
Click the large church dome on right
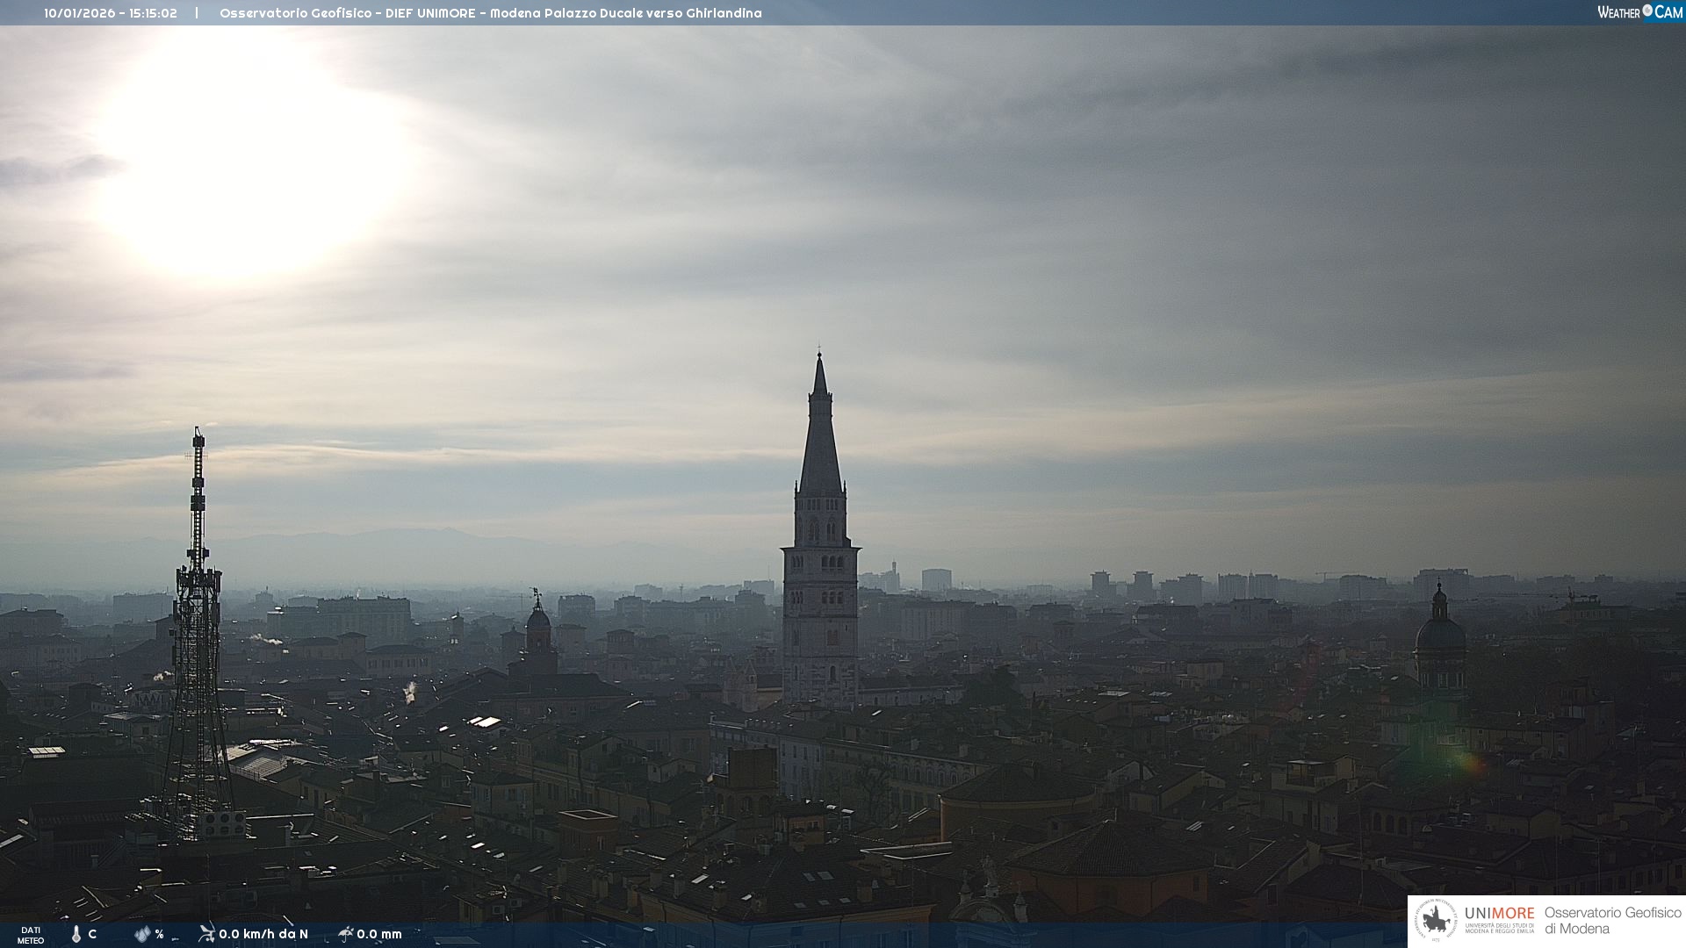[x=1440, y=634]
